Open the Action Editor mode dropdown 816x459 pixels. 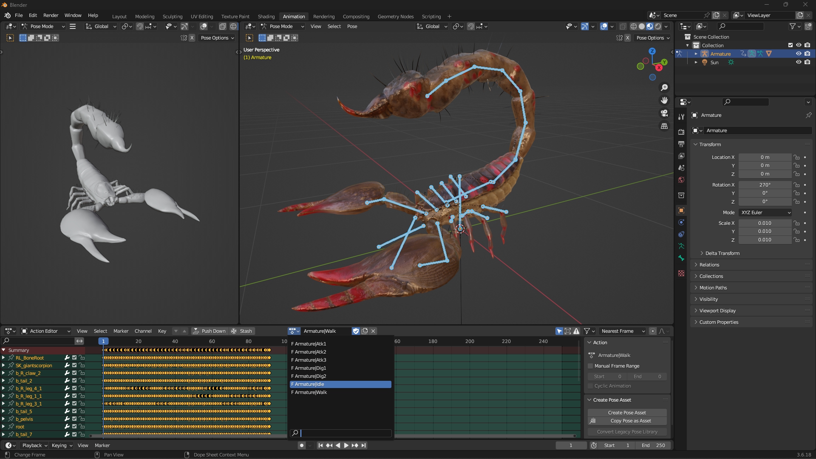click(45, 331)
